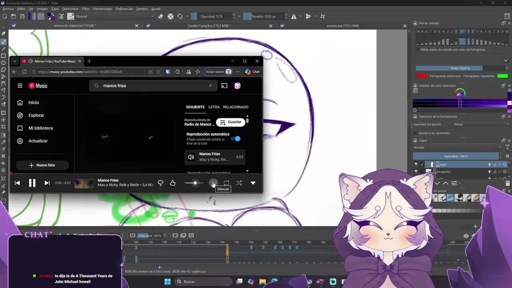The image size is (512, 288).
Task: Adjust the Opacidad 15% slider in toolbar
Action: (x=212, y=16)
